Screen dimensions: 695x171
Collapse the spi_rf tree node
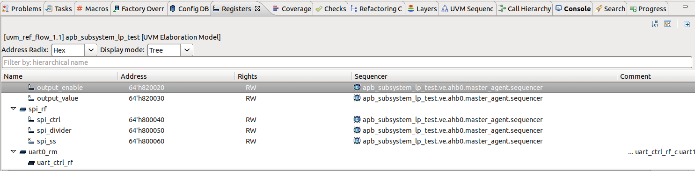pyautogui.click(x=14, y=109)
